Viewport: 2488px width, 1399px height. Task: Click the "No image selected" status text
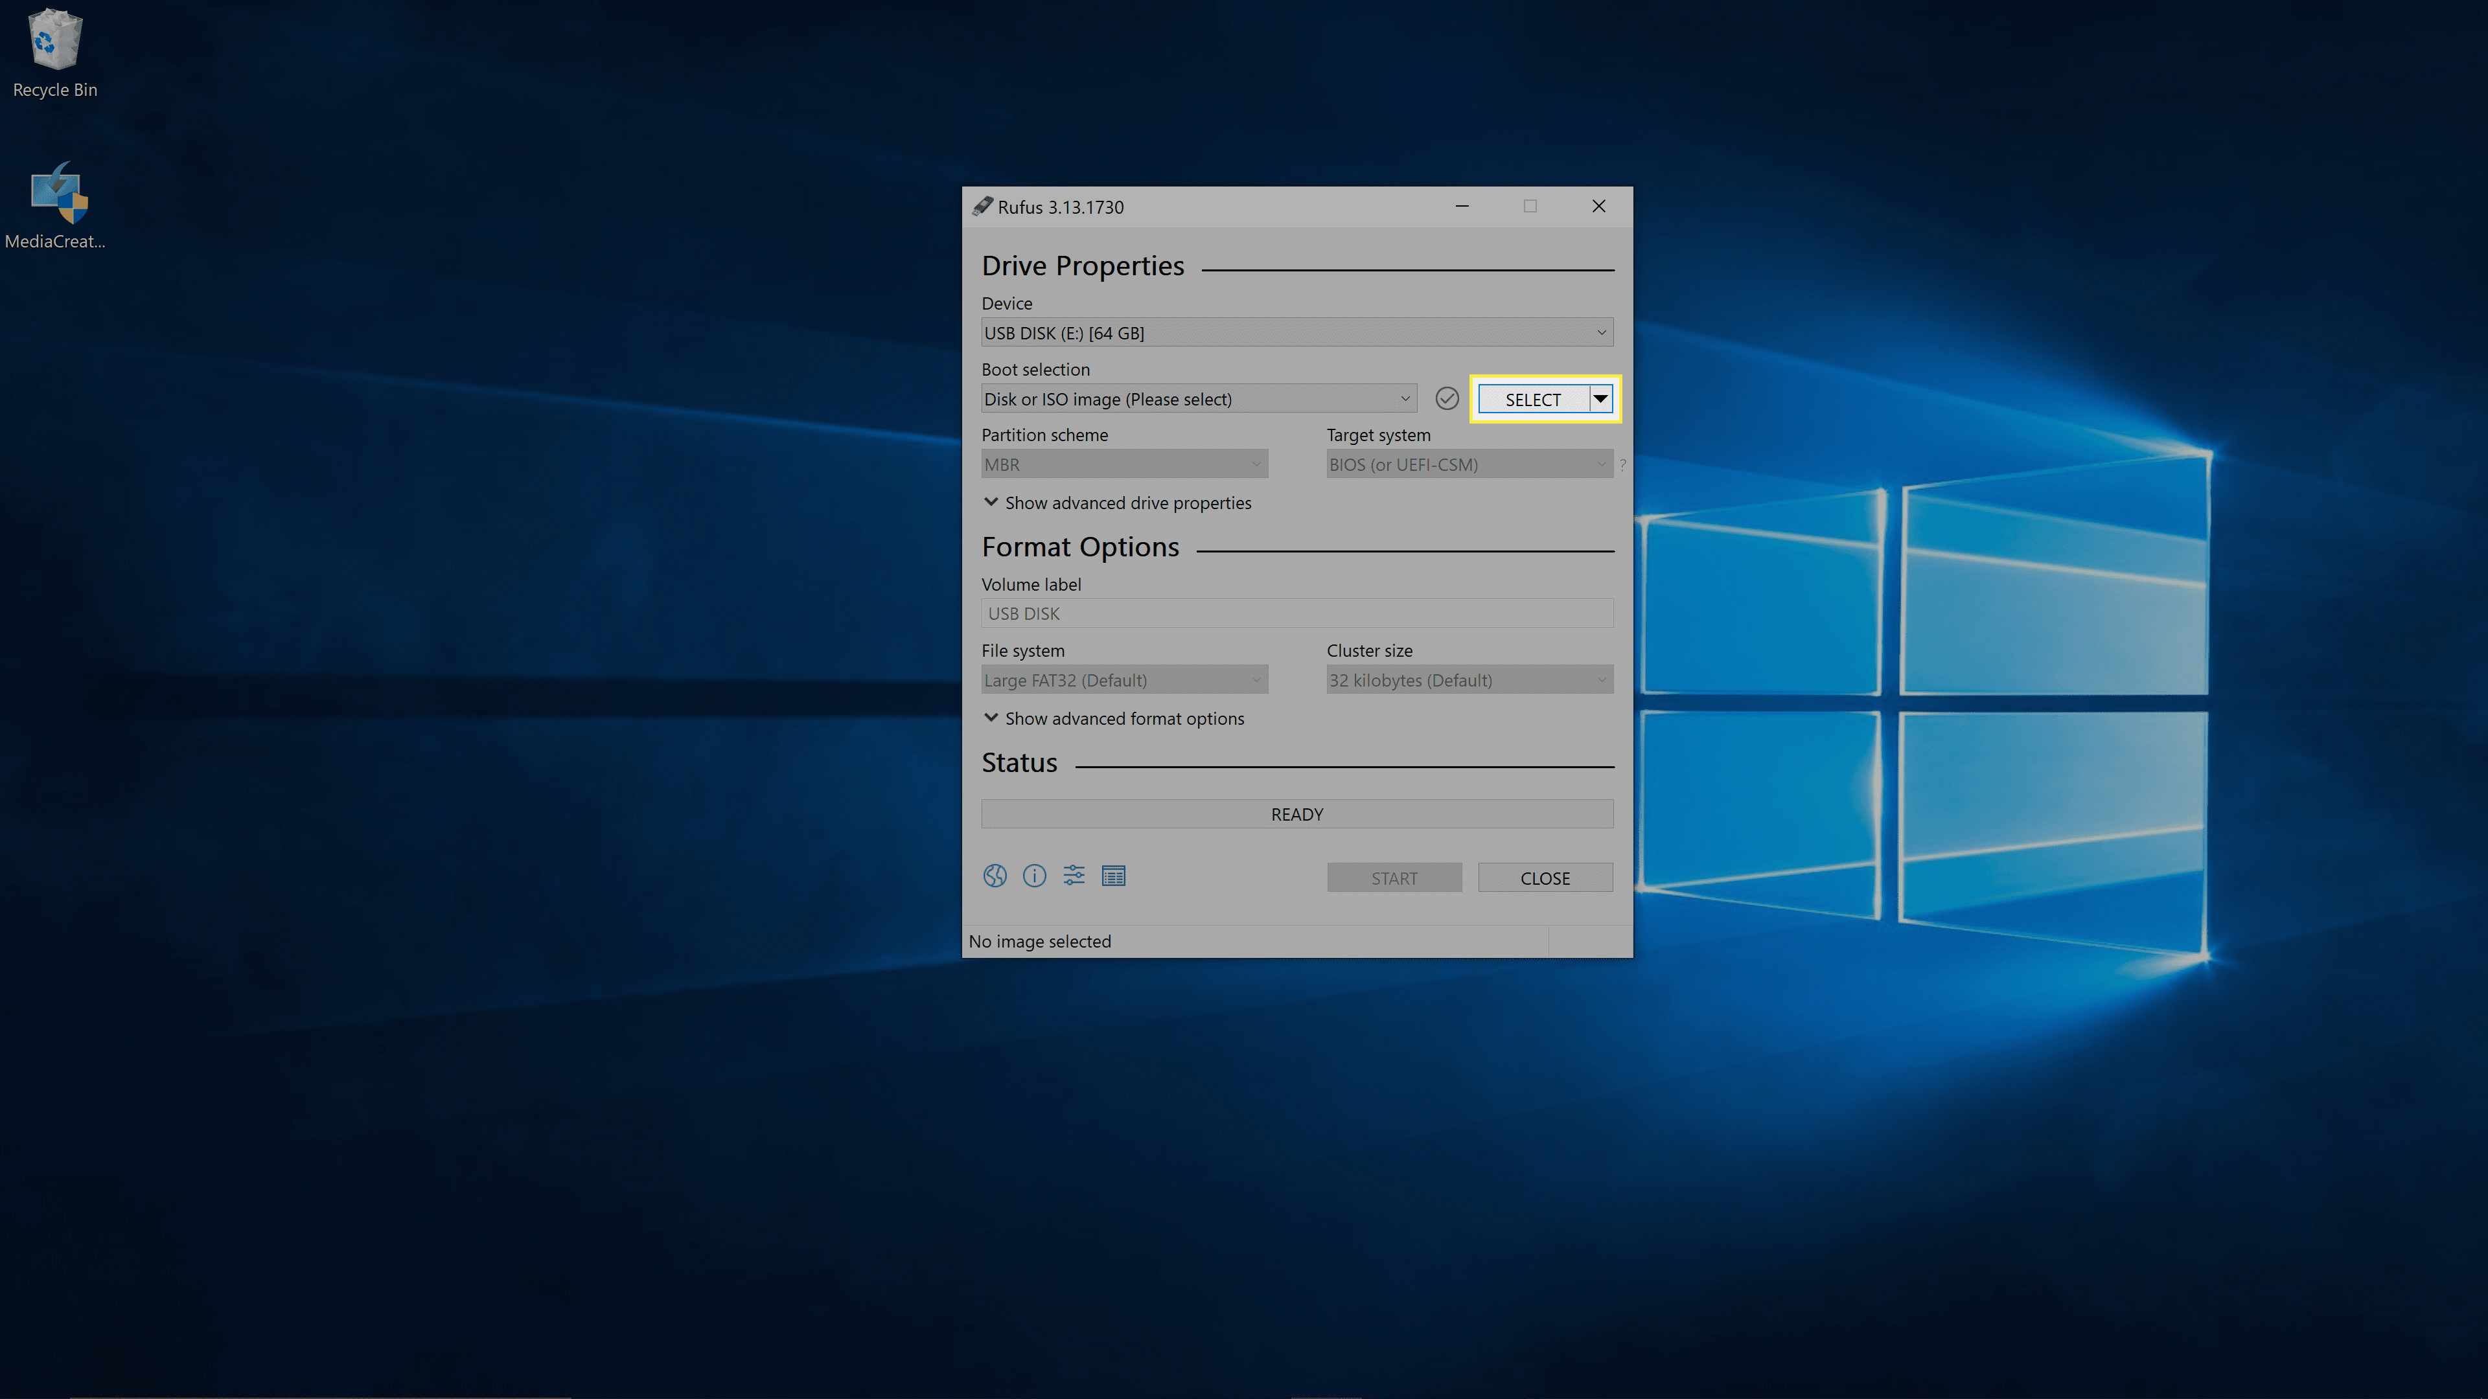click(x=1039, y=941)
